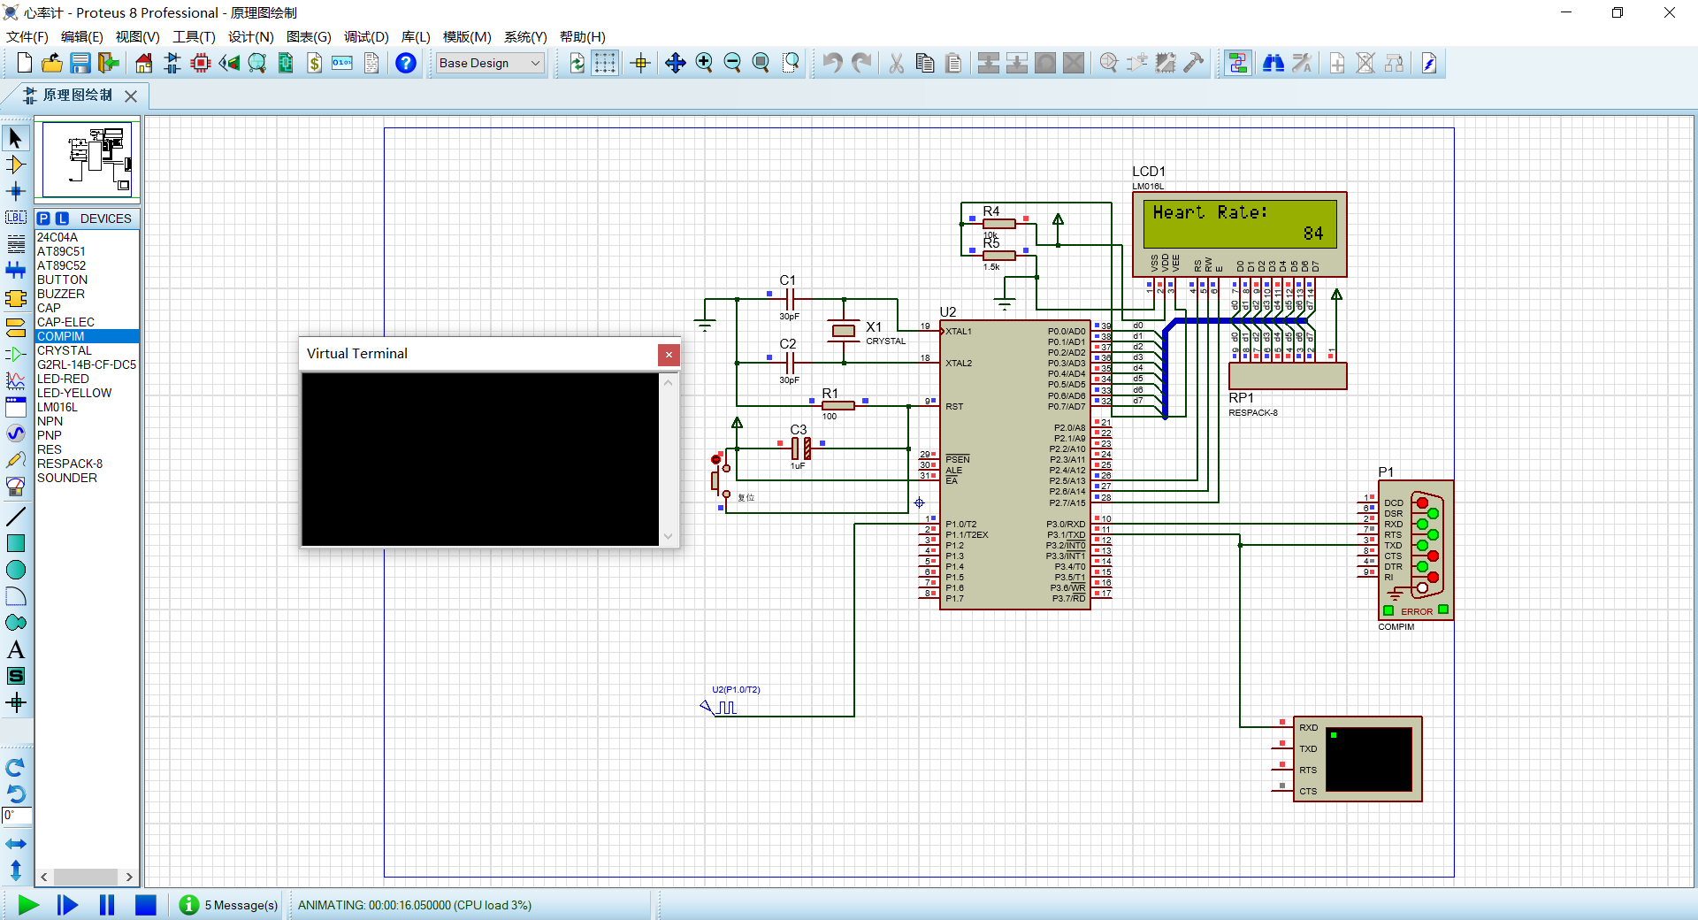Create a new project with the New icon
Screen dimensions: 1698x920
25,63
